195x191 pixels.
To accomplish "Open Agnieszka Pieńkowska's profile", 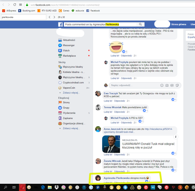I will click(117, 178).
